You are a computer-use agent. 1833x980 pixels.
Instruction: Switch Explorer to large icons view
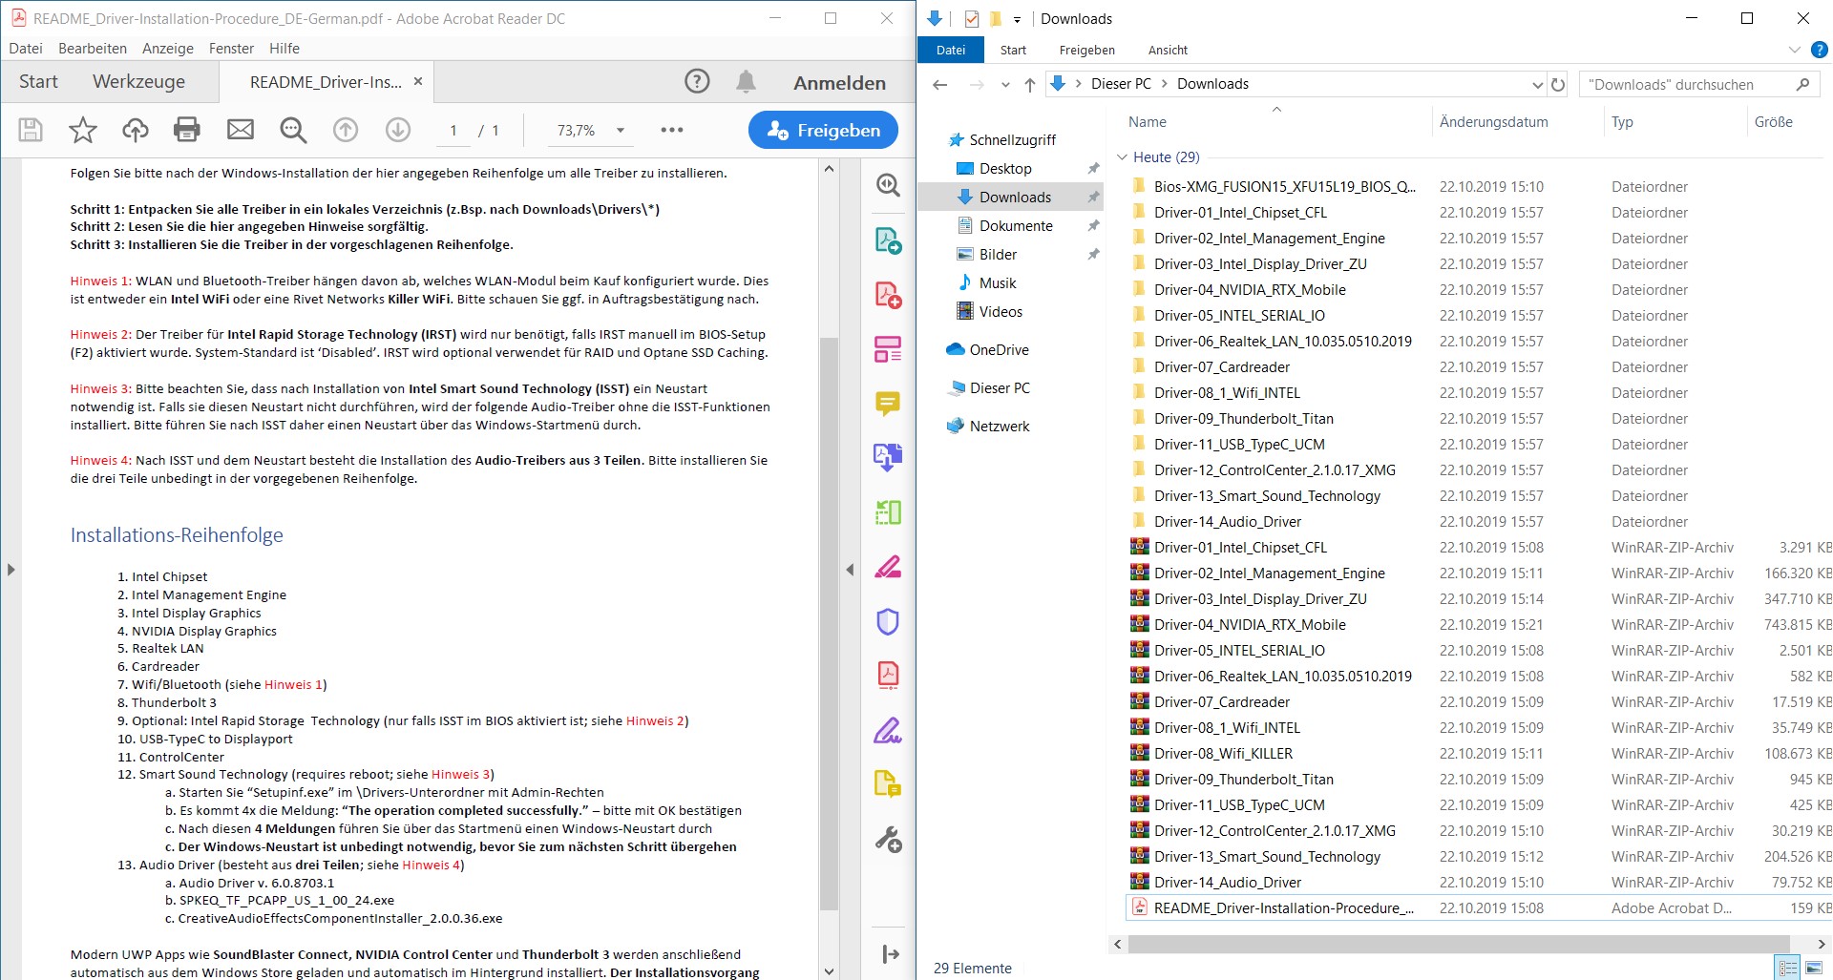tap(1814, 968)
